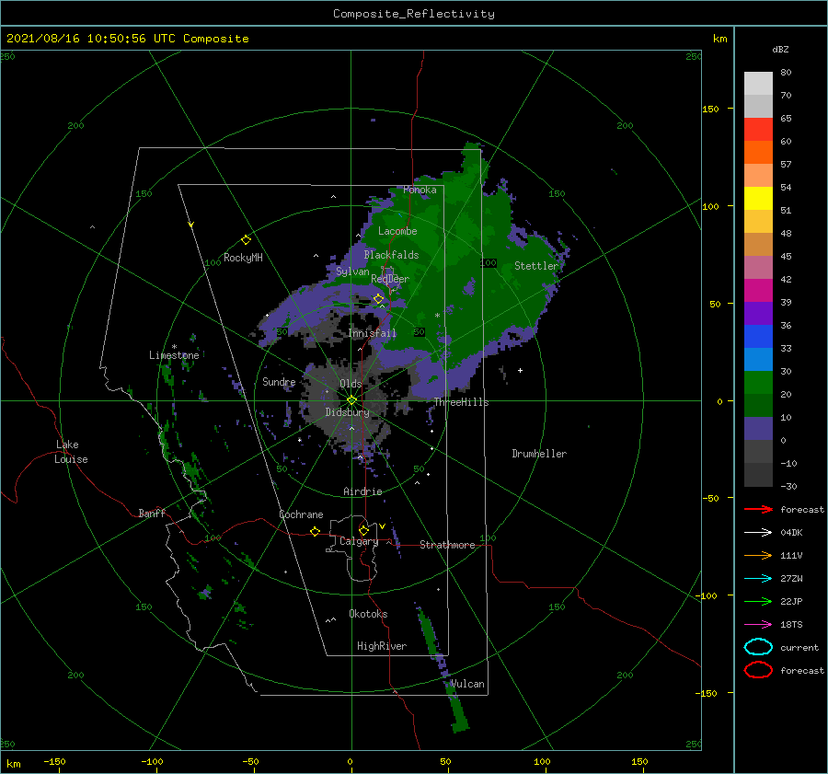828x774 pixels.
Task: Click the Ponoka city label
Action: [x=420, y=190]
